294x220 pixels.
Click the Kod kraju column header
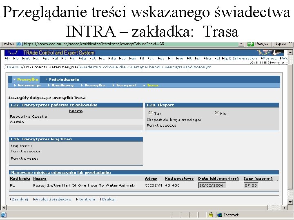20,178
